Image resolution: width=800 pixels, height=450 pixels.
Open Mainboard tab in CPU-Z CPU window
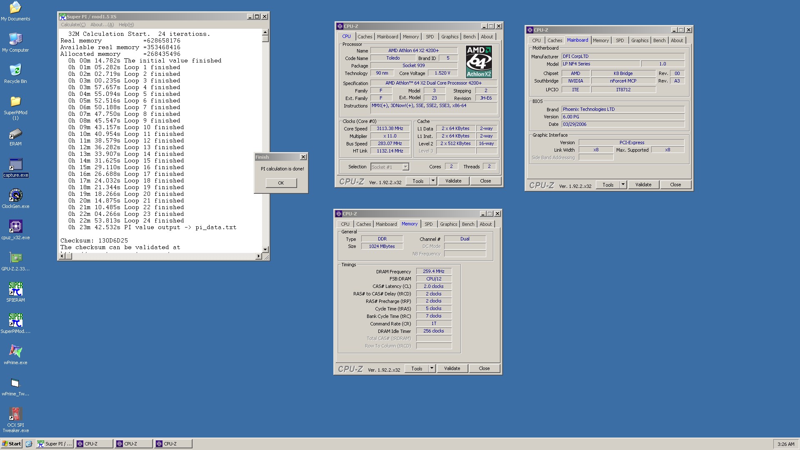(387, 37)
